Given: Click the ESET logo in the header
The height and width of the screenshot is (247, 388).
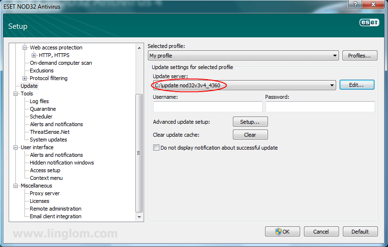Looking at the screenshot, I should (x=369, y=23).
